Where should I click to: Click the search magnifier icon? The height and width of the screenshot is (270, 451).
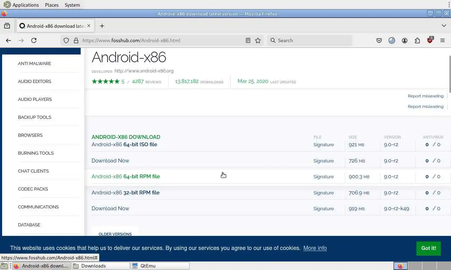[273, 40]
